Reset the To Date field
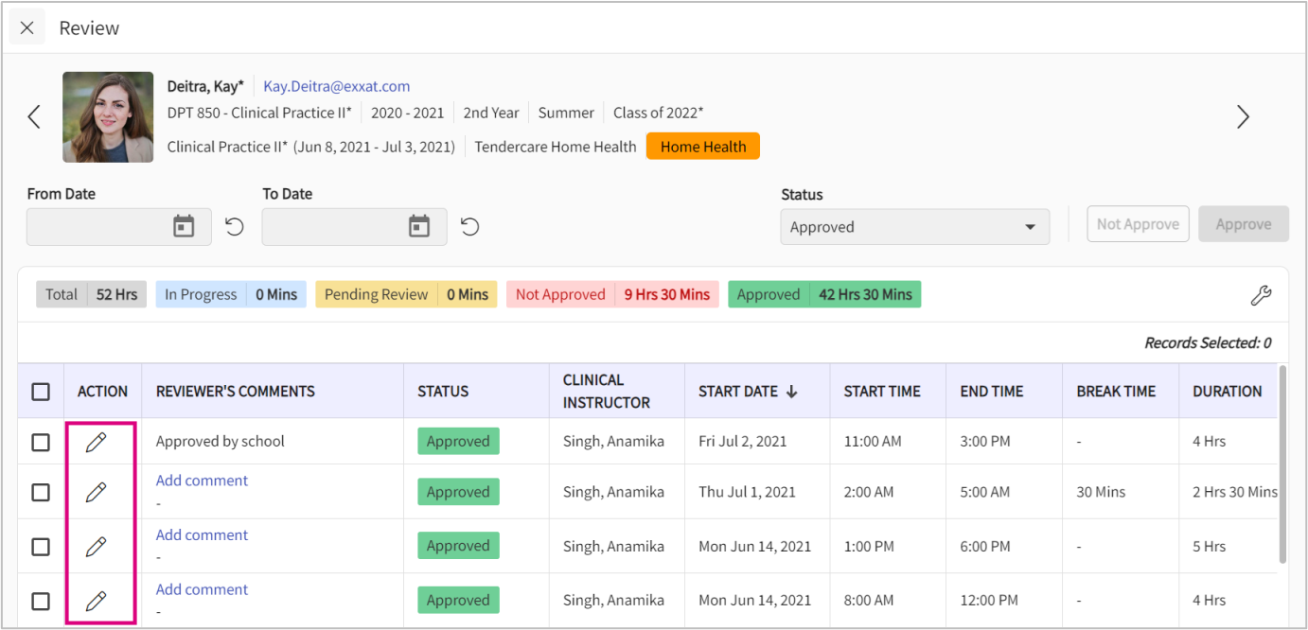Viewport: 1308px width, 630px height. pyautogui.click(x=470, y=227)
